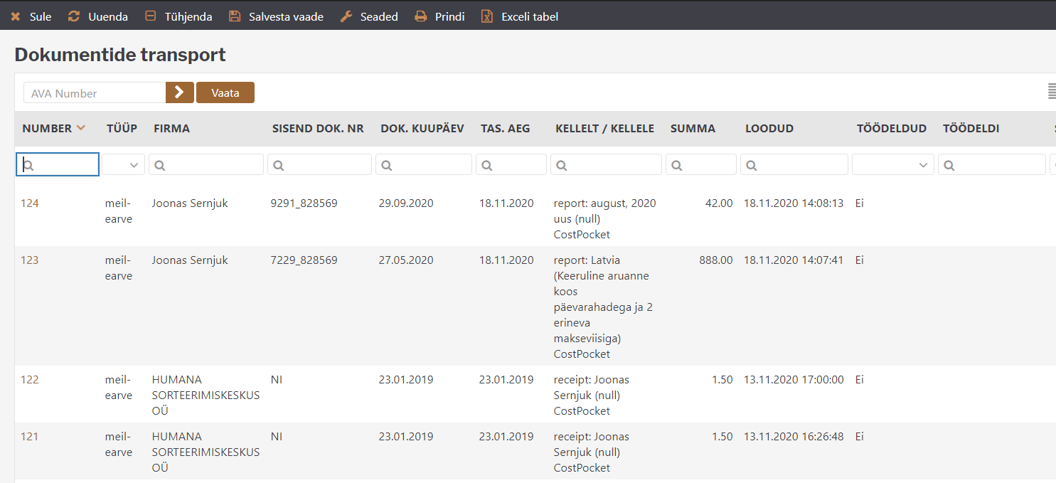Click the 13.11.2020 17:00:00 created timestamp
The height and width of the screenshot is (483, 1056).
click(x=794, y=380)
